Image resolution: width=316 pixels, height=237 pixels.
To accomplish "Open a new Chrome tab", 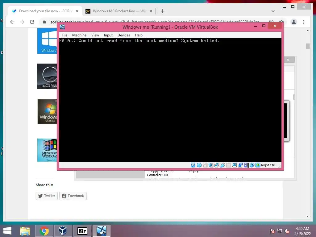I will pos(163,11).
